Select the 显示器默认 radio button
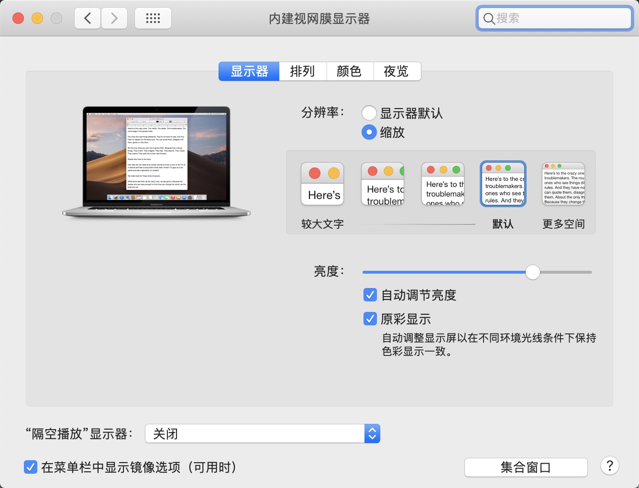This screenshot has width=639, height=488. [369, 113]
